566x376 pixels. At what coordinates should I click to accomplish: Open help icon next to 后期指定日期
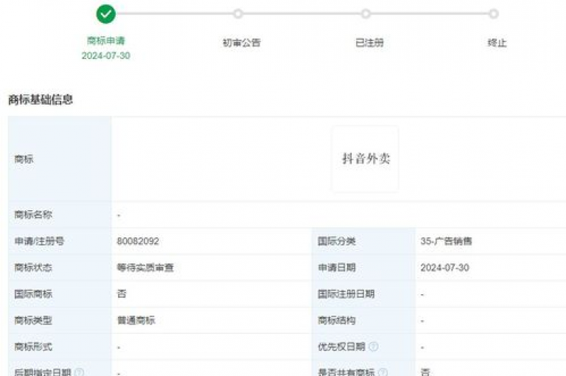[80, 372]
